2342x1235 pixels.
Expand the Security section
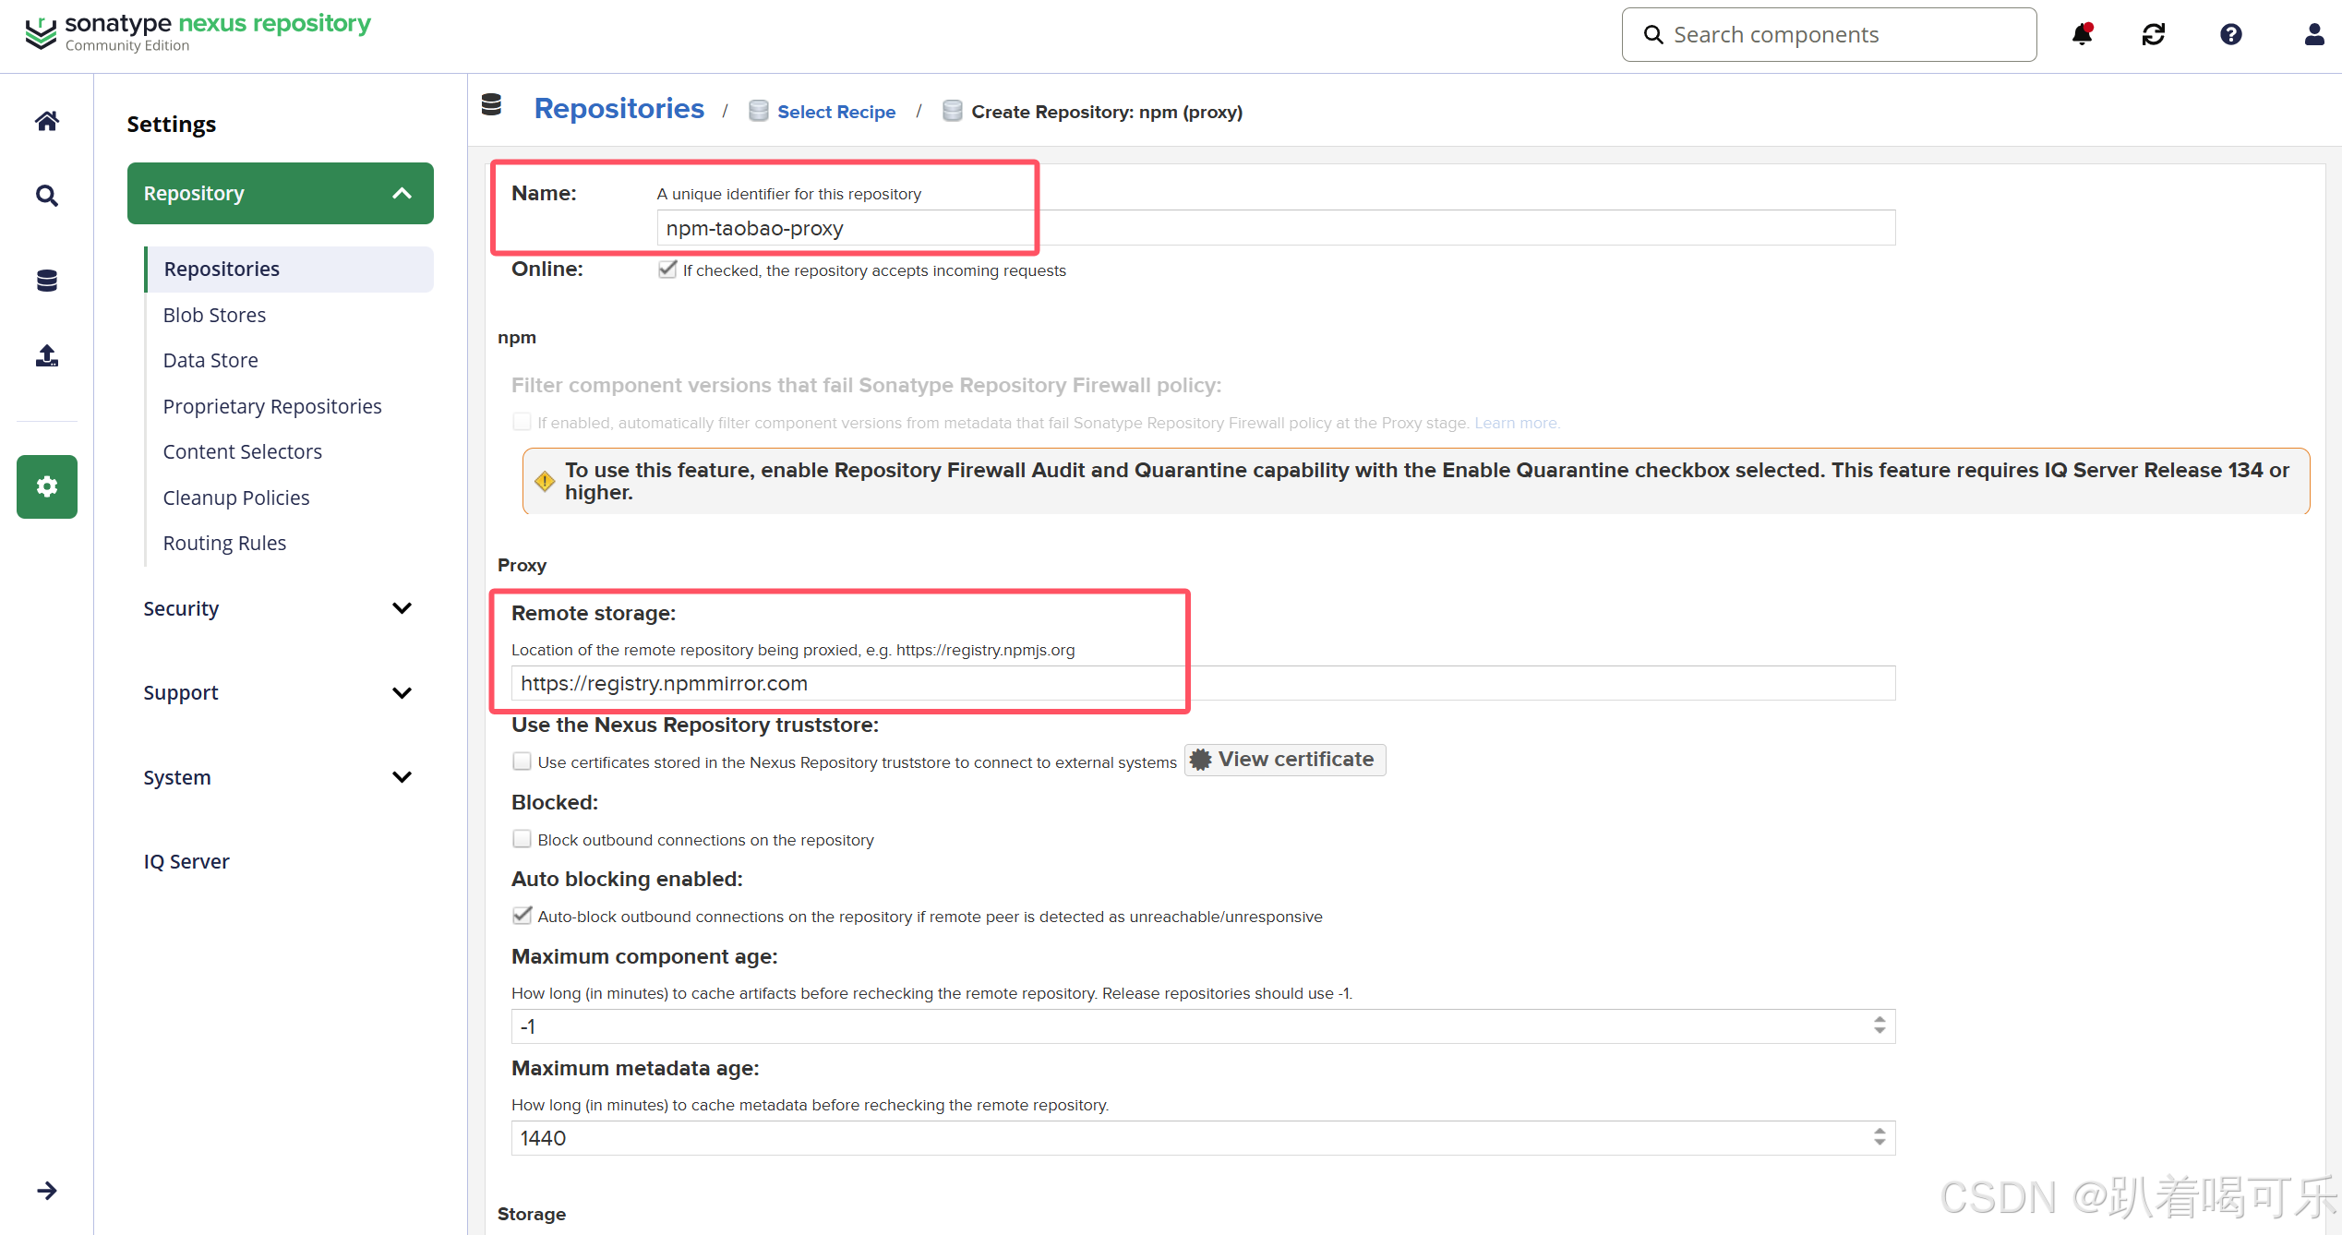(x=281, y=608)
